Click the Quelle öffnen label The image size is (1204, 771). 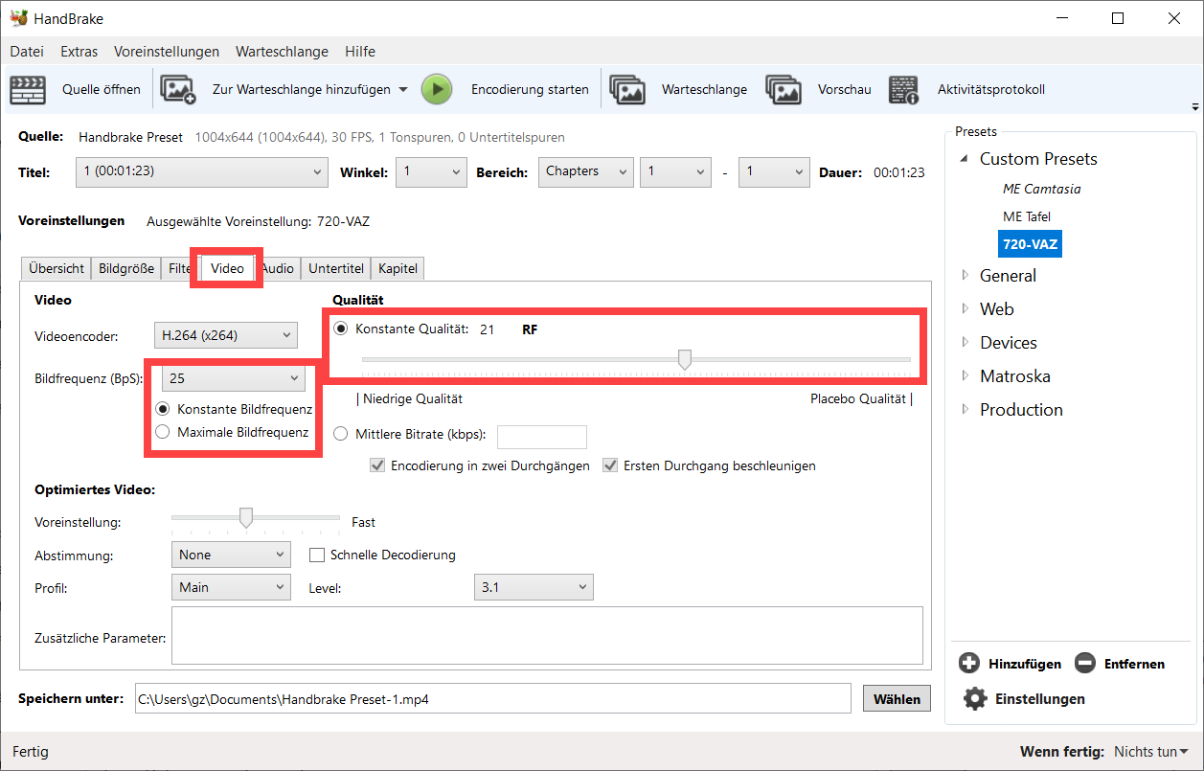[102, 89]
